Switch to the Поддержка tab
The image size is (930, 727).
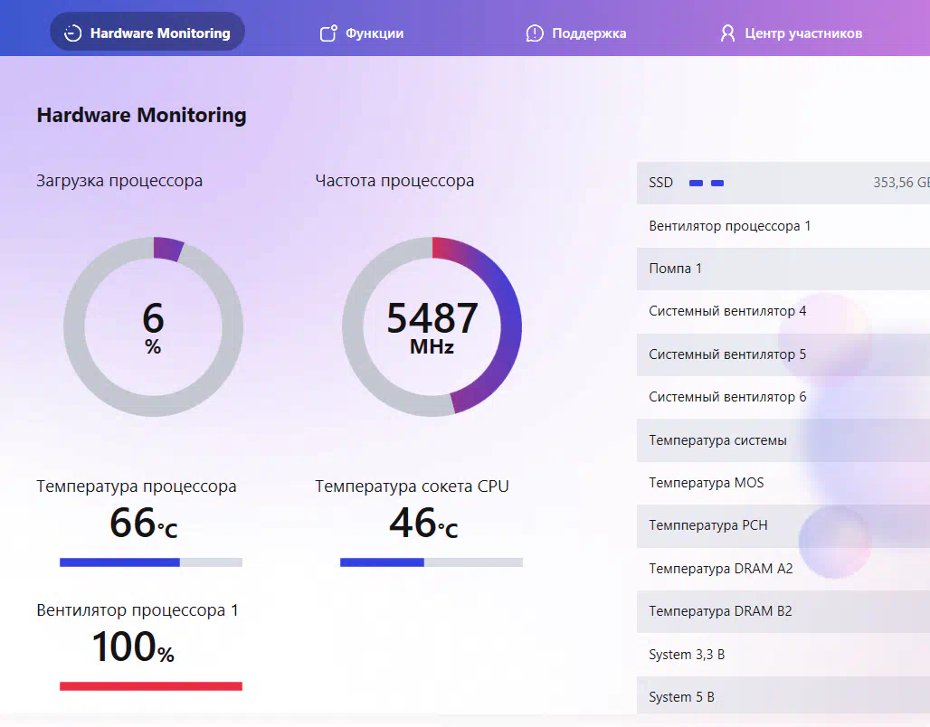point(588,33)
